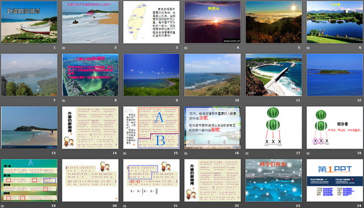
Task: Click the animation star icon under slide 19
Action: point(2,206)
